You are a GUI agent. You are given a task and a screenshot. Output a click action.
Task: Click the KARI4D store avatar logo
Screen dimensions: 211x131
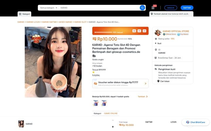click(158, 33)
